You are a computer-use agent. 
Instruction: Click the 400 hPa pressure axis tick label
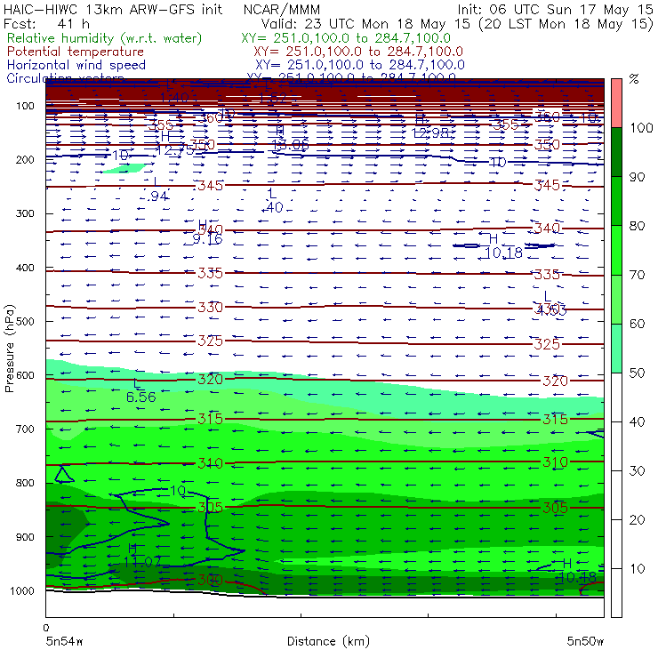[x=25, y=268]
